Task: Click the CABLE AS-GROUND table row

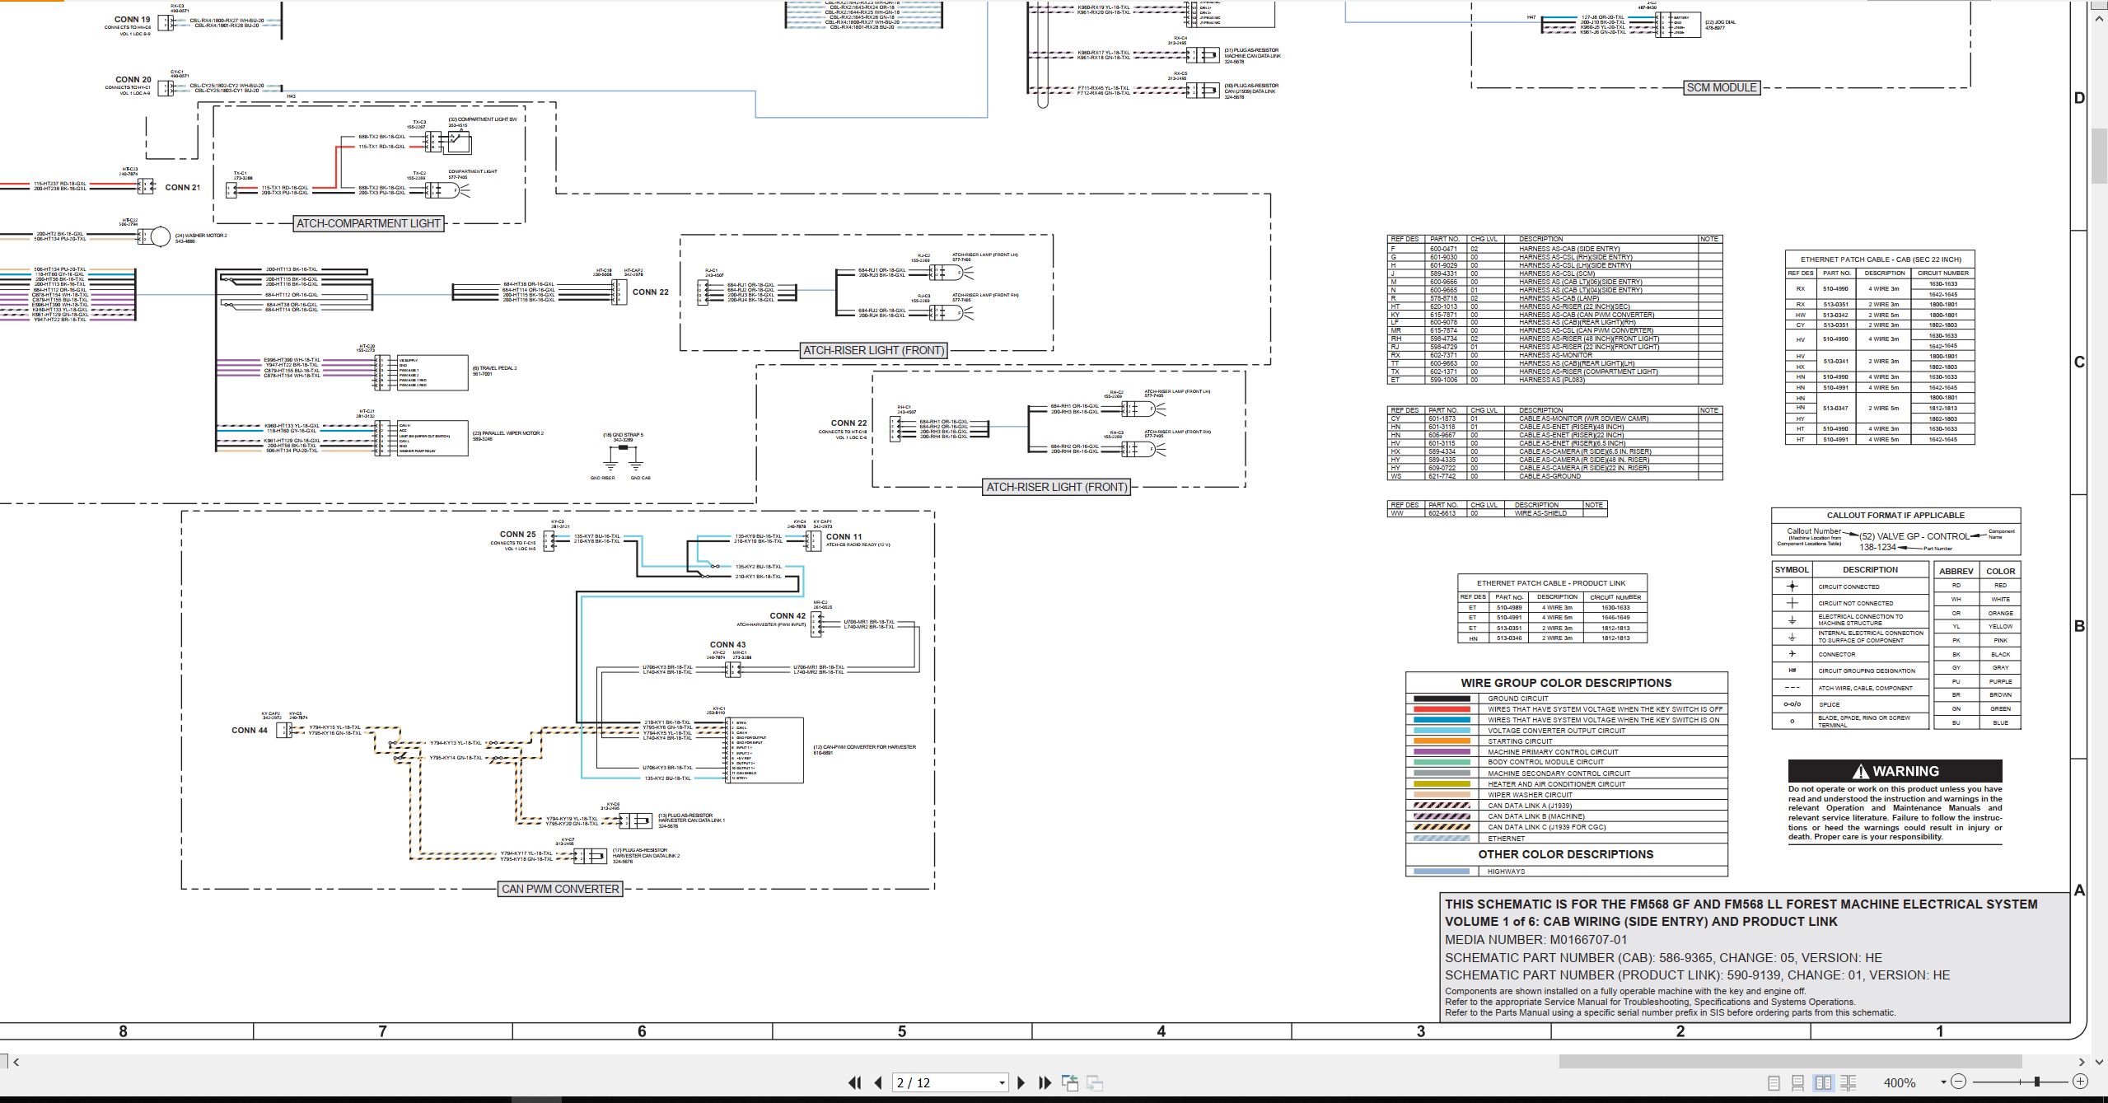Action: 1554,476
